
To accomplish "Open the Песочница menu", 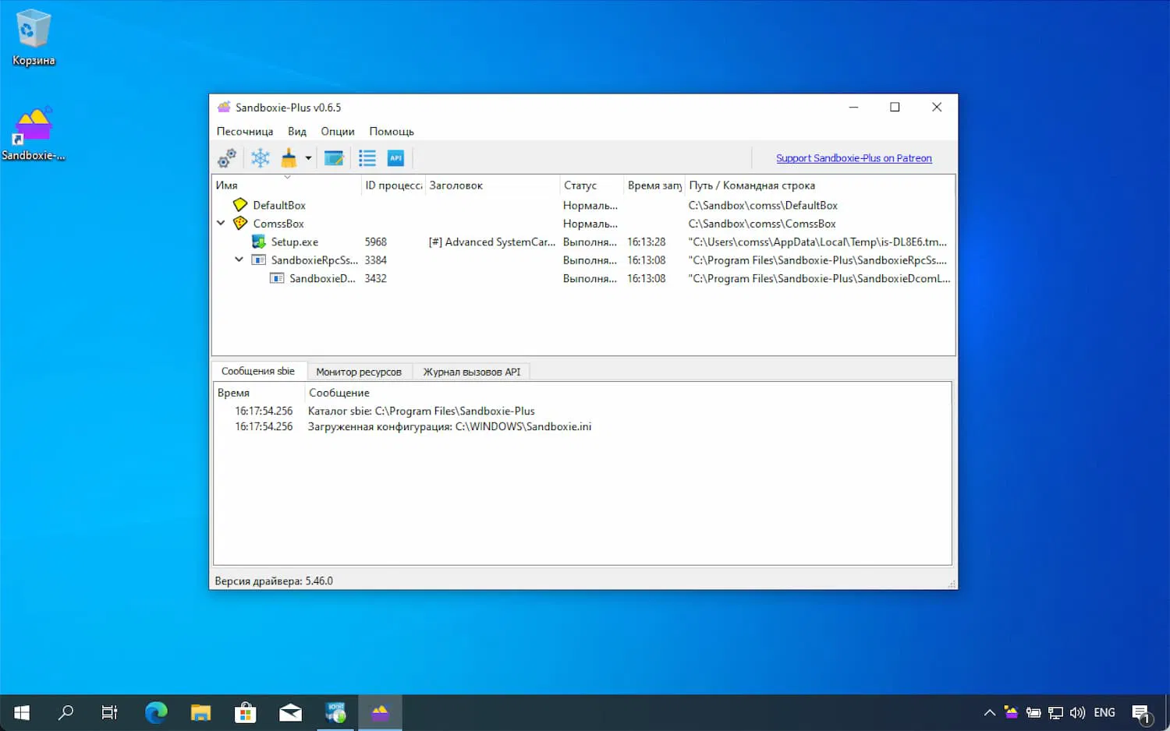I will click(245, 132).
